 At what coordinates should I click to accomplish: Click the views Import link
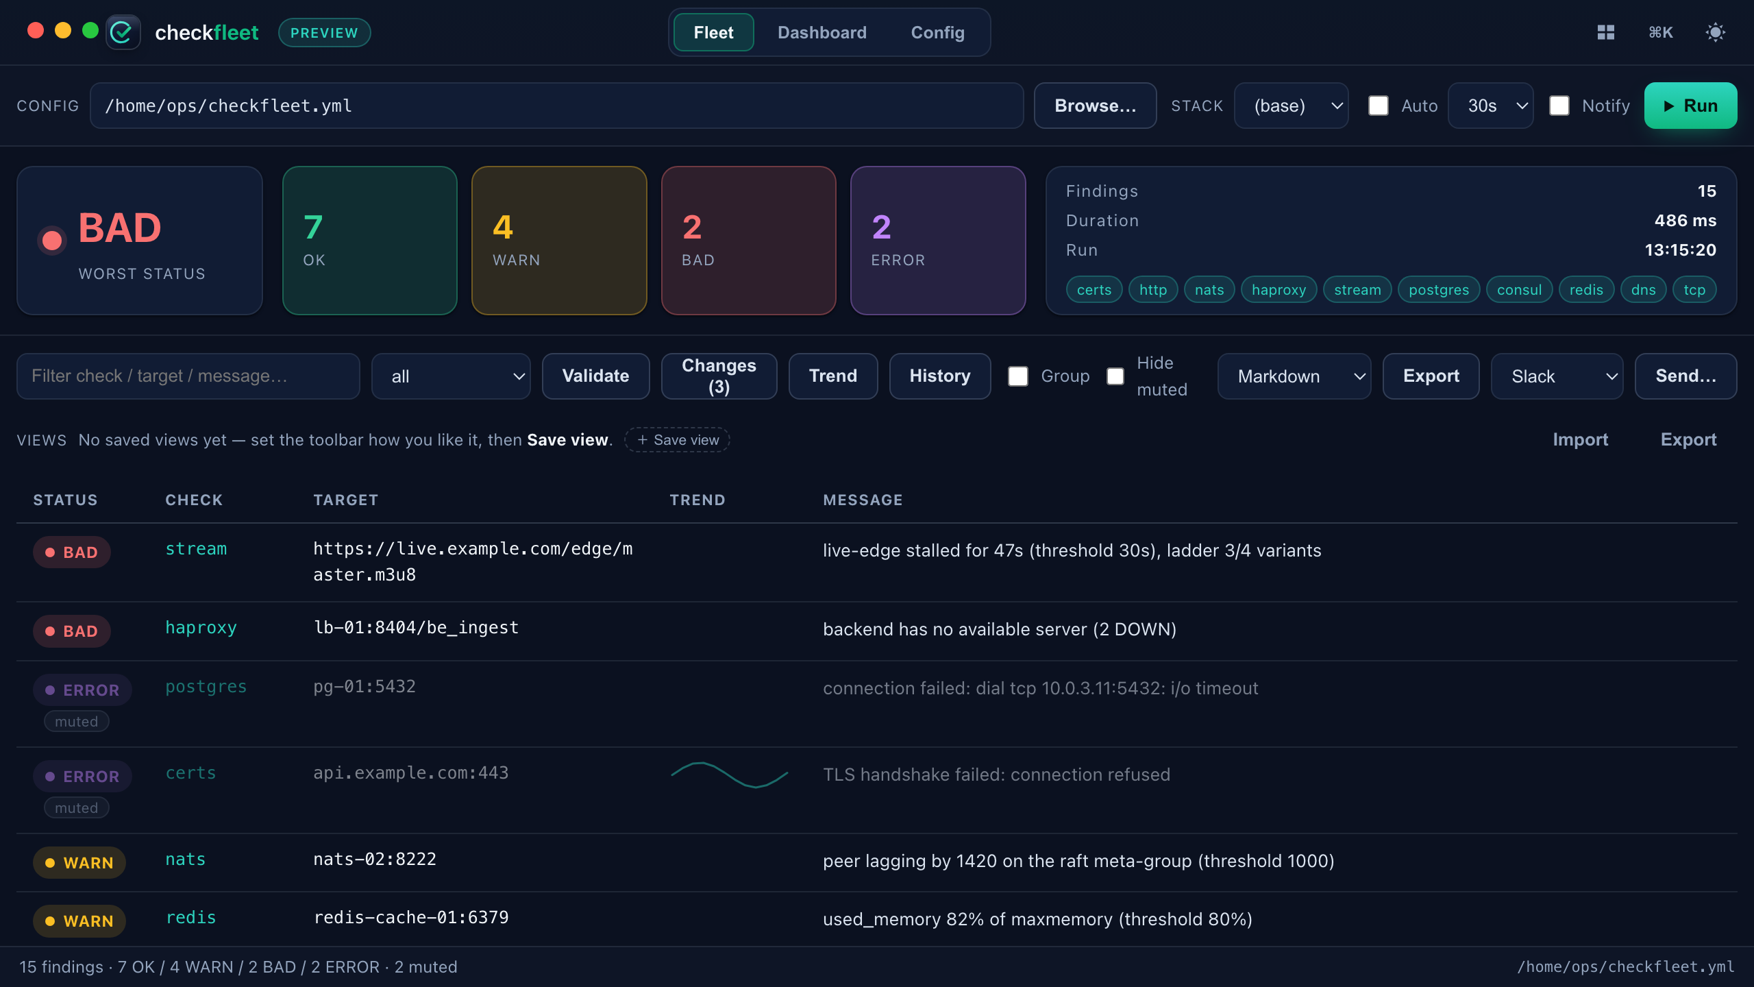point(1580,439)
